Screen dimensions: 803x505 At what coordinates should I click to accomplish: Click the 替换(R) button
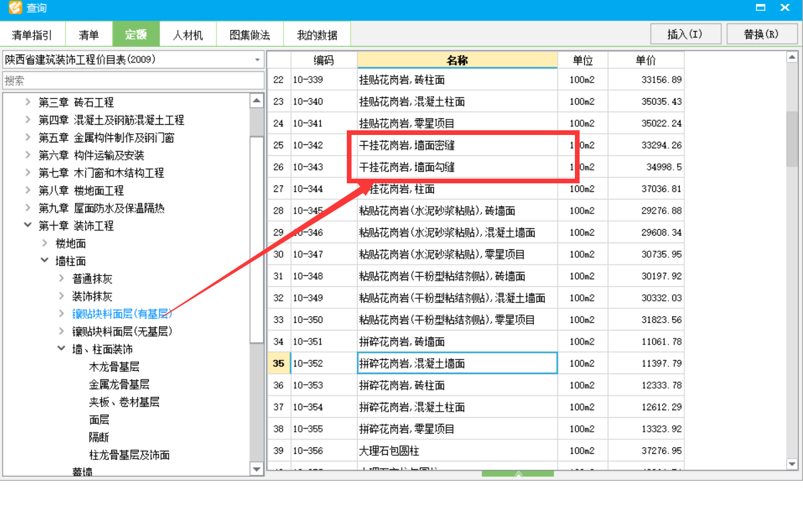click(x=762, y=34)
